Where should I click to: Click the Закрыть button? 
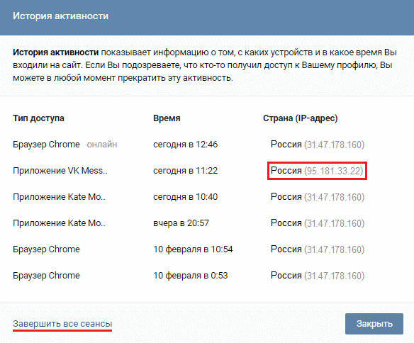374,324
